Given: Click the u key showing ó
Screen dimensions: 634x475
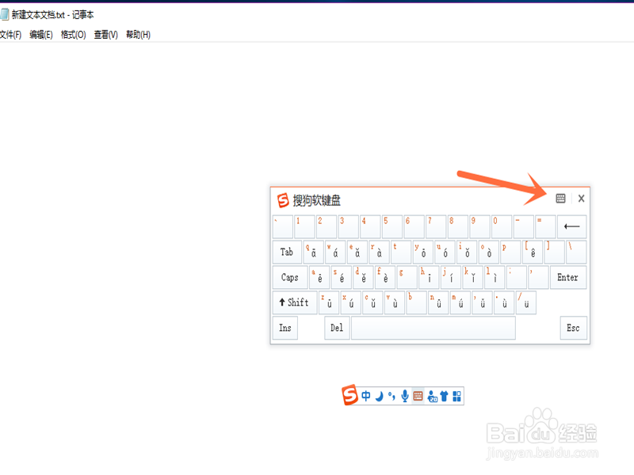Looking at the screenshot, I should pos(445,252).
